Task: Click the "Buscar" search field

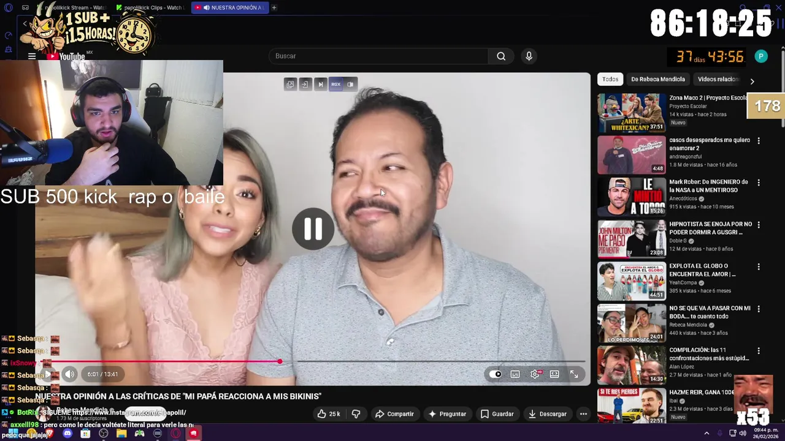Action: (378, 56)
